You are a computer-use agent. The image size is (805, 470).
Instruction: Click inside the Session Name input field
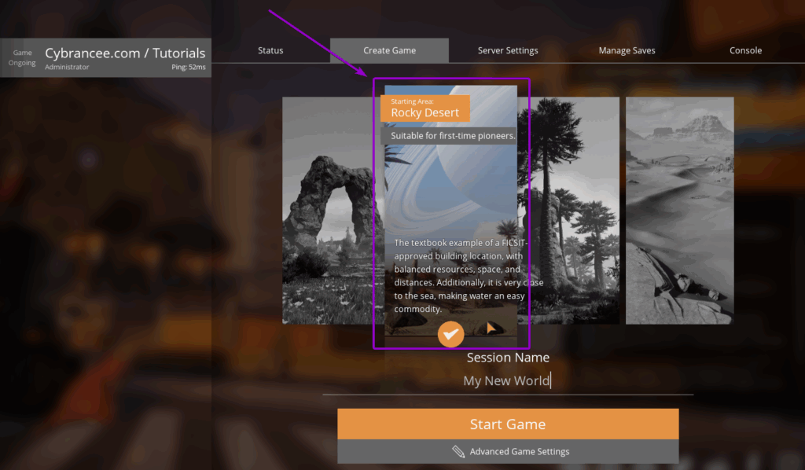(508, 381)
